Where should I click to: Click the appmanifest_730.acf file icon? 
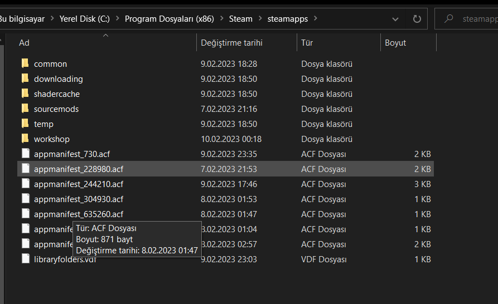point(25,154)
